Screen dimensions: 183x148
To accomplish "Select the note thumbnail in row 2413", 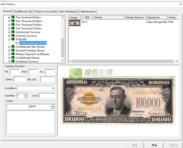I will point(75,23).
